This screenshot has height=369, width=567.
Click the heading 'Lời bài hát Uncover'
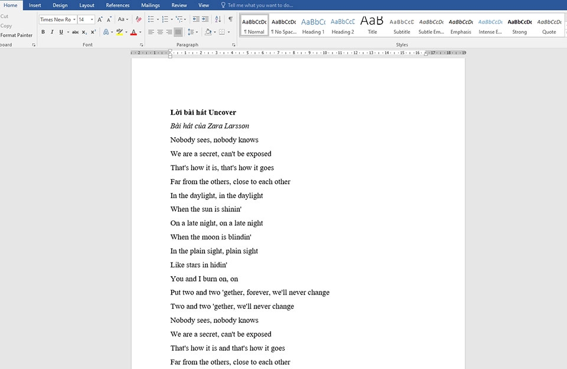(203, 112)
